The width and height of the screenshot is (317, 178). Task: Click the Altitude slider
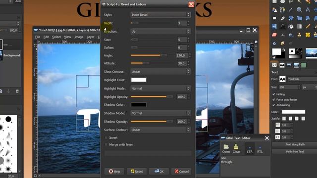(x=152, y=63)
